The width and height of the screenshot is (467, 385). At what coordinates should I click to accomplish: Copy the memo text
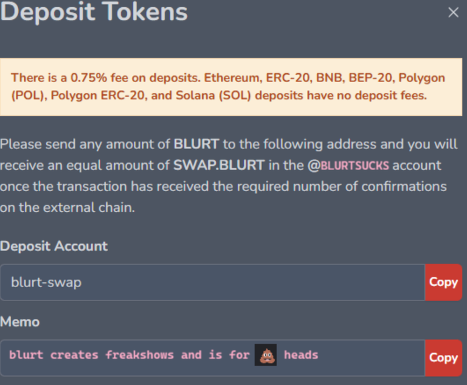coord(443,358)
